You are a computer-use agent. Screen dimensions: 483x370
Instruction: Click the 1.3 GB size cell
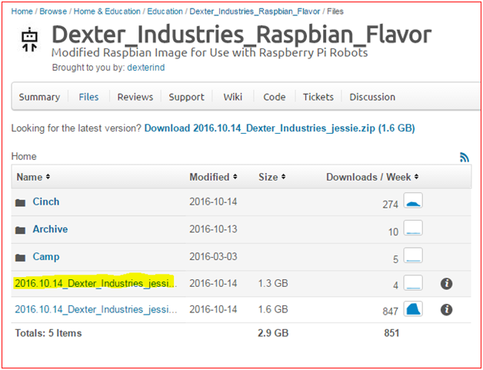point(273,283)
